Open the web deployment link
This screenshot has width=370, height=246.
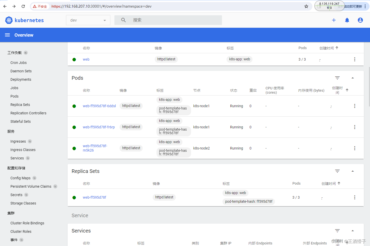(x=86, y=59)
